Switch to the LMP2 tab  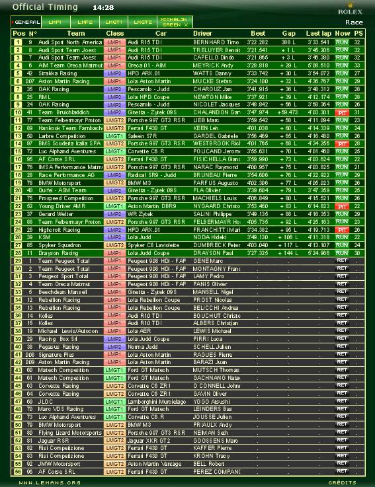click(85, 22)
